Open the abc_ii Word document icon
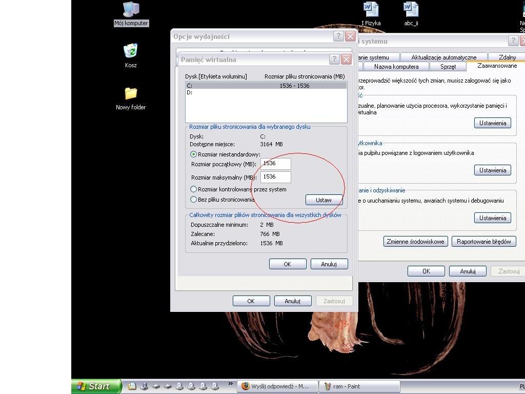Viewport: 525px width, 394px height. [x=411, y=10]
